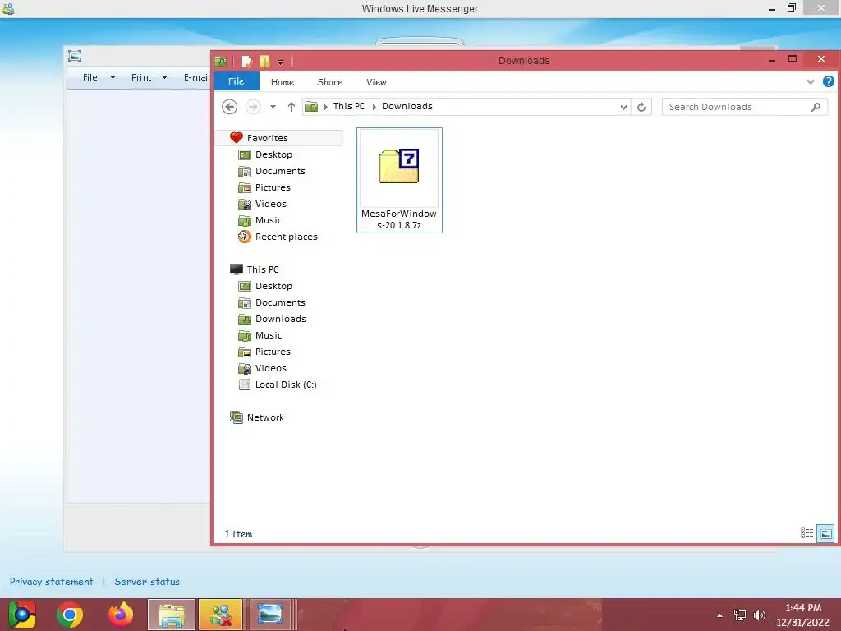841x631 pixels.
Task: Show hidden tray icons arrow
Action: [x=719, y=615]
